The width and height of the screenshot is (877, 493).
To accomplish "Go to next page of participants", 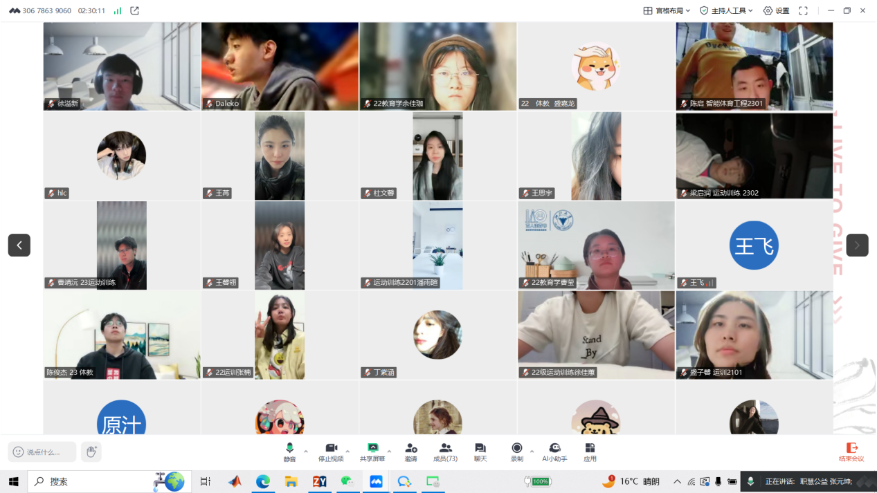I will click(x=857, y=245).
